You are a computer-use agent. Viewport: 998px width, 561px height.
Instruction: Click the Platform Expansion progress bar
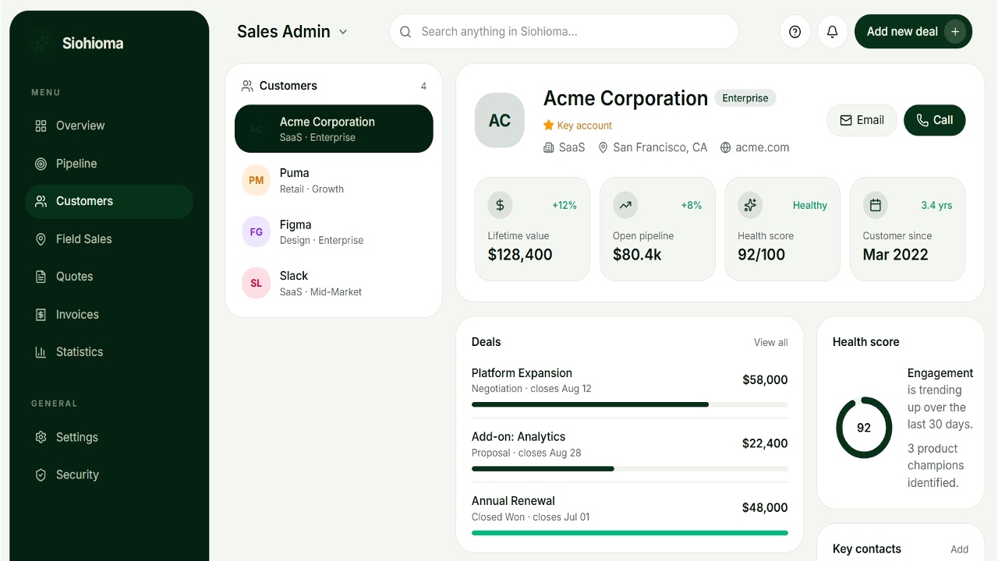coord(630,404)
